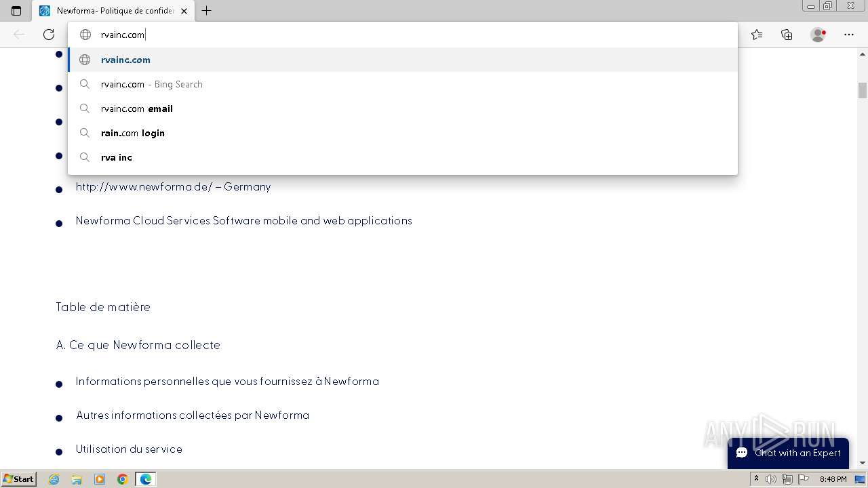Click the address bar with rvainc.com
This screenshot has width=868, height=488.
pyautogui.click(x=403, y=35)
